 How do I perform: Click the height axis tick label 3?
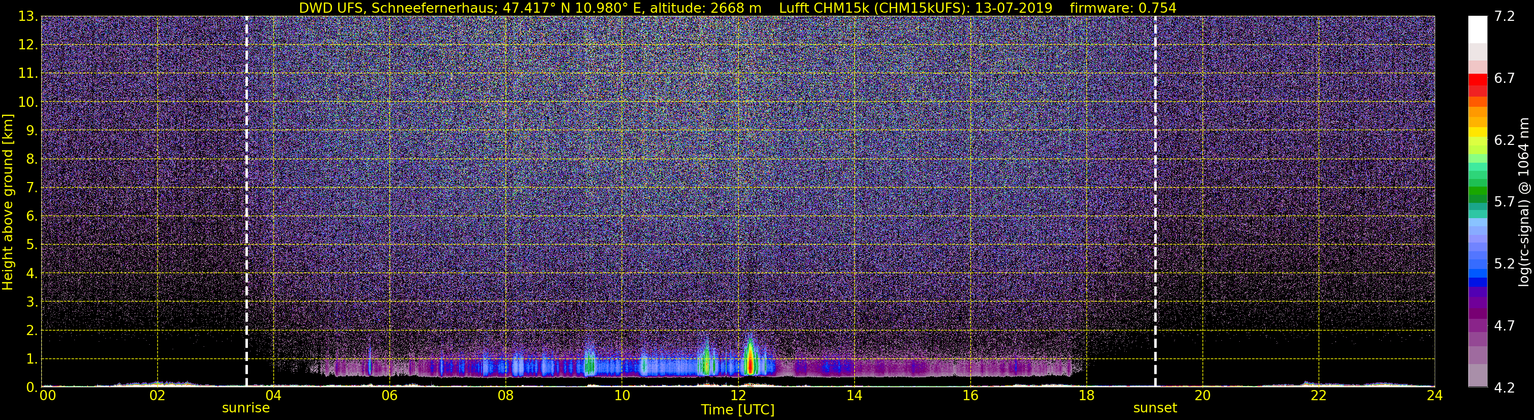point(33,302)
